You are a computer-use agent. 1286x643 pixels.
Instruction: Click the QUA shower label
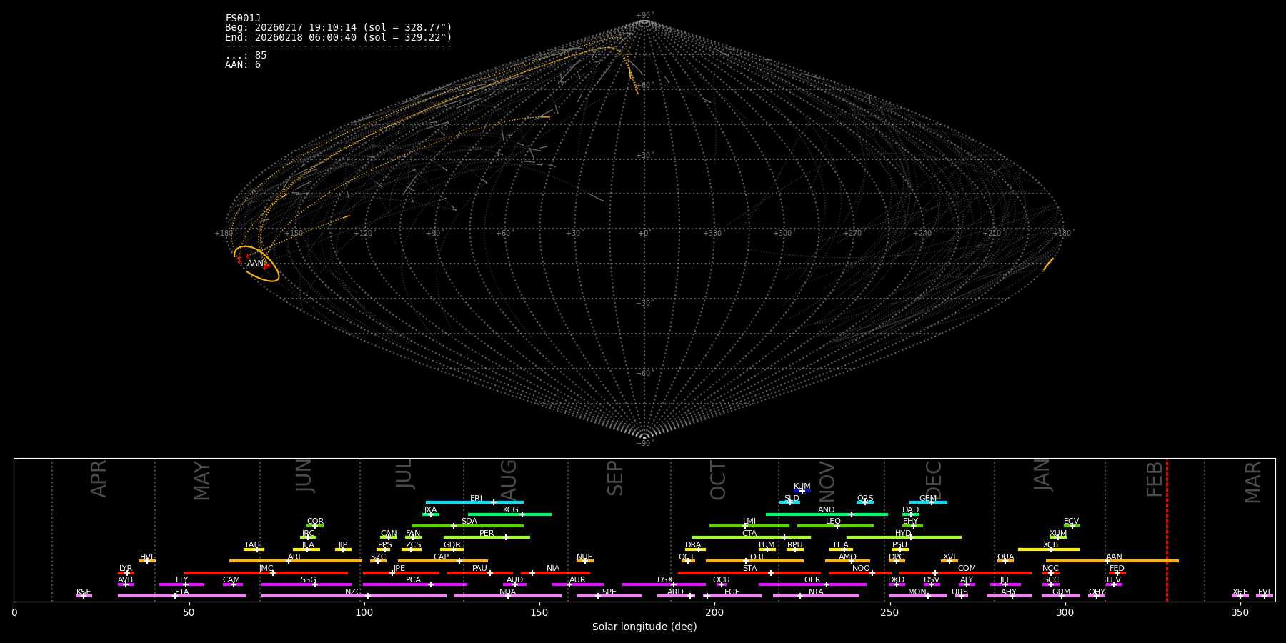coord(1005,557)
